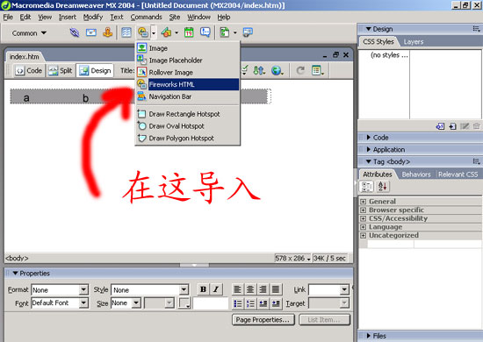Expand the Files panel
Viewport: 483px width, 342px height.
tap(369, 336)
